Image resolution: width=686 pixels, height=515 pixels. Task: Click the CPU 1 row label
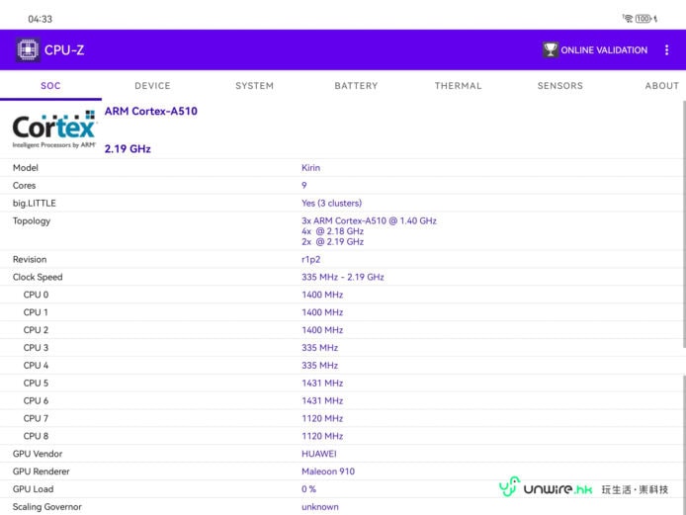pyautogui.click(x=36, y=312)
